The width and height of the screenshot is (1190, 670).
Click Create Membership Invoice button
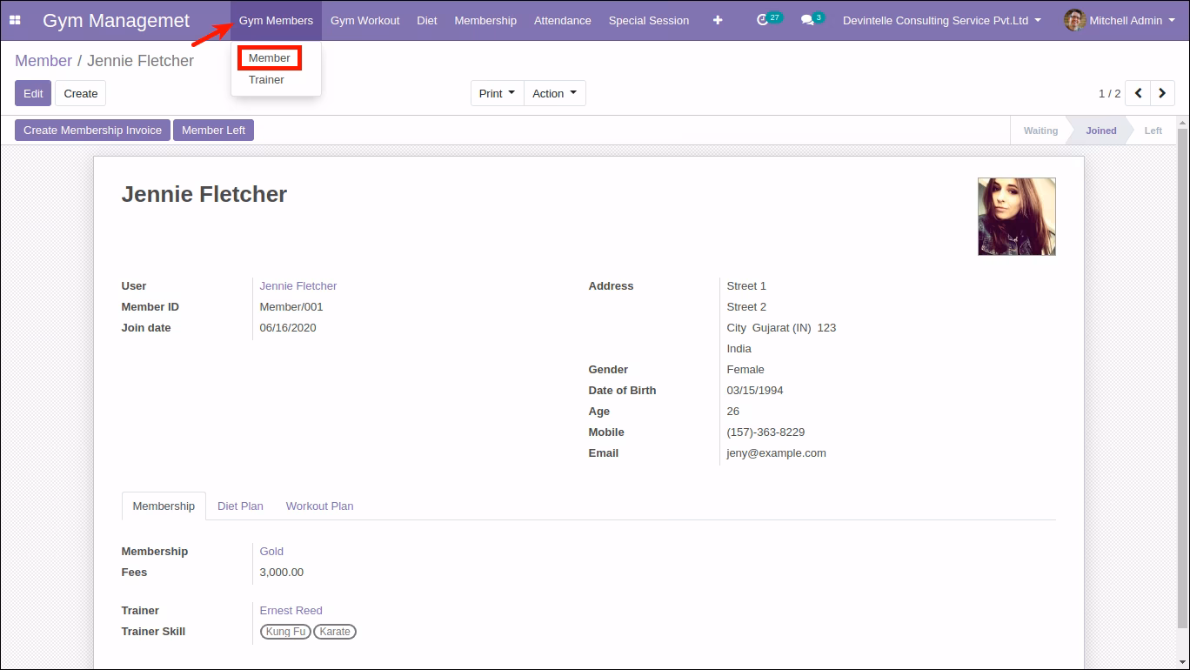pos(92,130)
